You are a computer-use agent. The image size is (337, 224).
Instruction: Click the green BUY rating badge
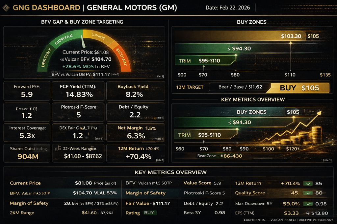tap(149, 213)
